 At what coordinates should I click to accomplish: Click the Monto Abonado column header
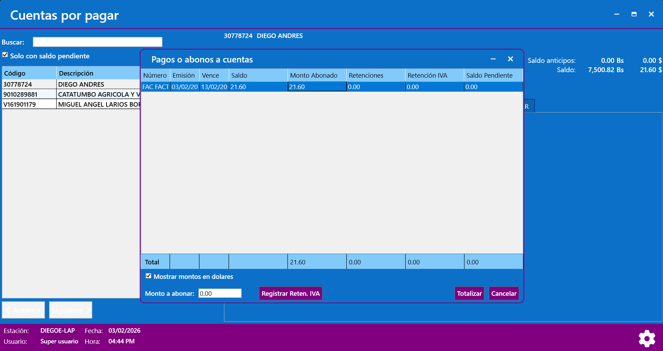316,75
